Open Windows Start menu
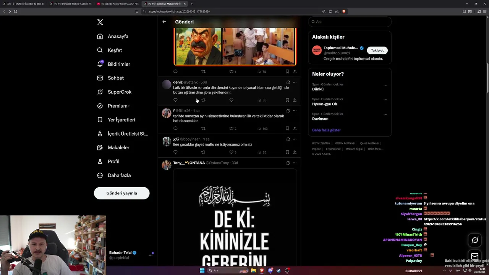489x275 pixels. [x=202, y=270]
